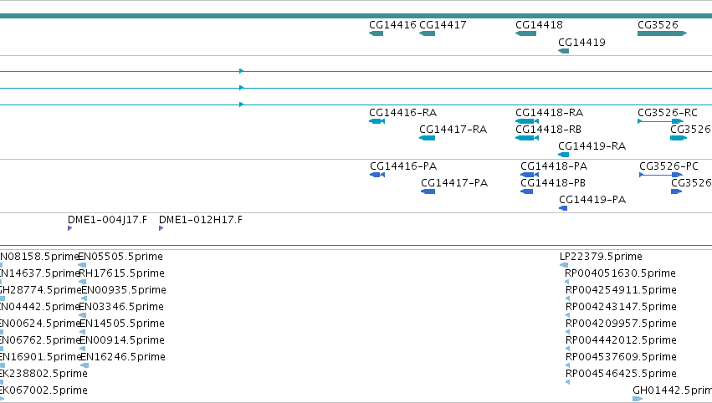Screen dimensions: 712x403
Task: Click the CG14419 gene label
Action: (581, 43)
